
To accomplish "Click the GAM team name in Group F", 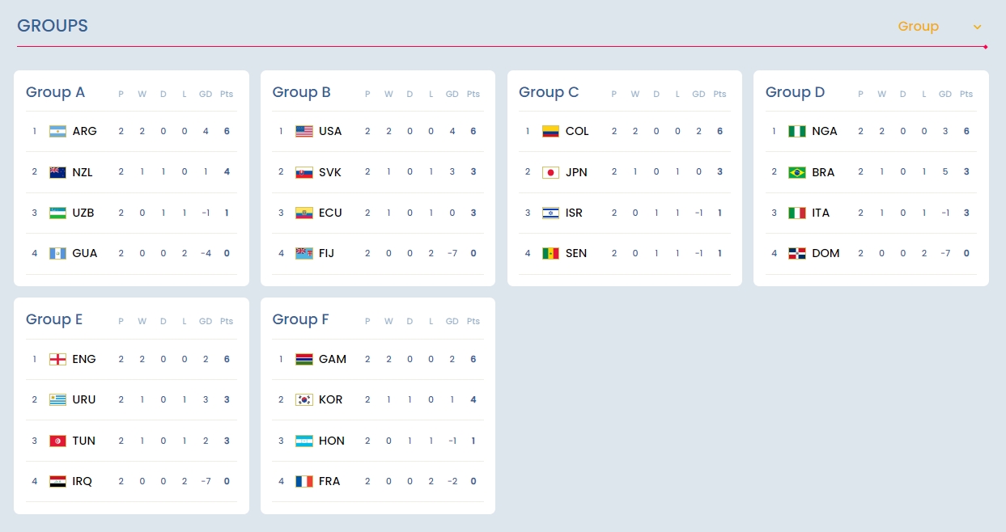I will (x=333, y=359).
